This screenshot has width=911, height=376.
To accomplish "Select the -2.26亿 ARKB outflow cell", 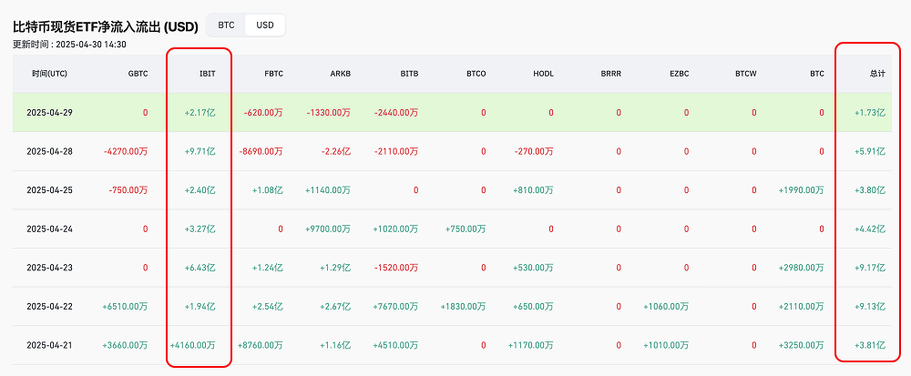I will (334, 151).
